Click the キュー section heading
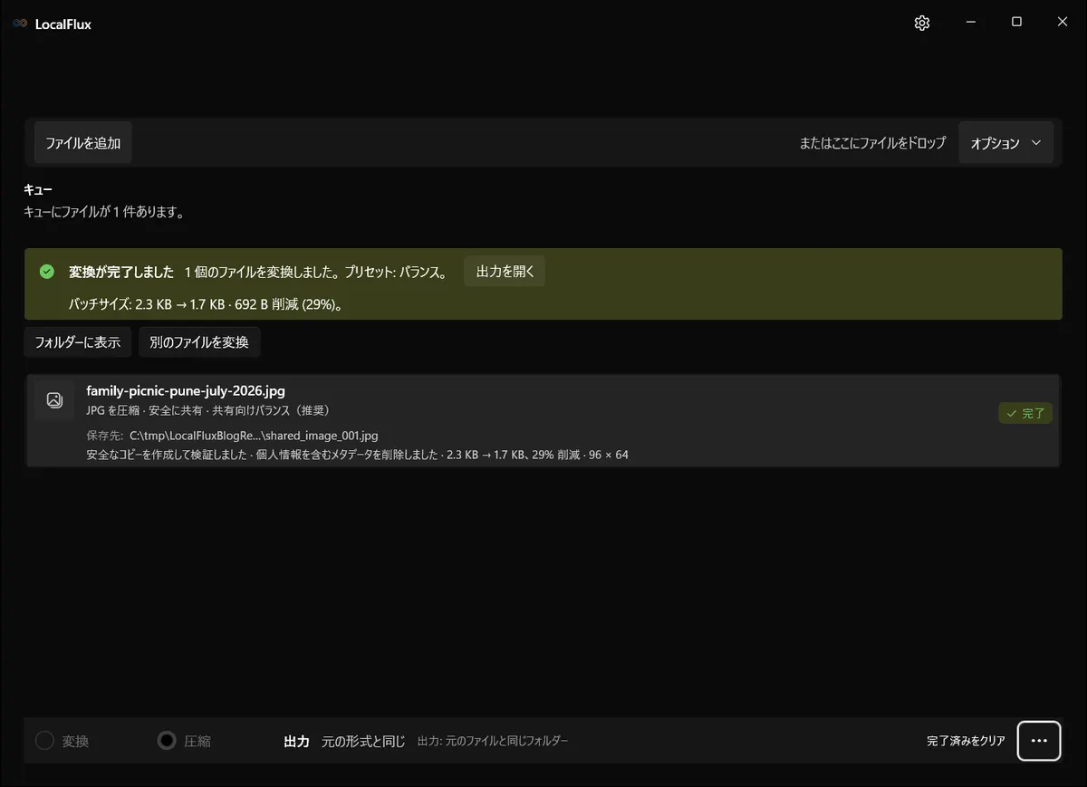 38,190
